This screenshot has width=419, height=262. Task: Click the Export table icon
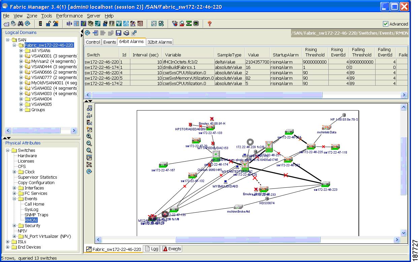click(x=134, y=33)
